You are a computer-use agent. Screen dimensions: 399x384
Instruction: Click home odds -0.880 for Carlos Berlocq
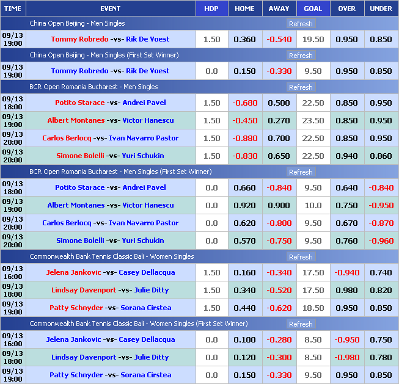[x=245, y=138]
